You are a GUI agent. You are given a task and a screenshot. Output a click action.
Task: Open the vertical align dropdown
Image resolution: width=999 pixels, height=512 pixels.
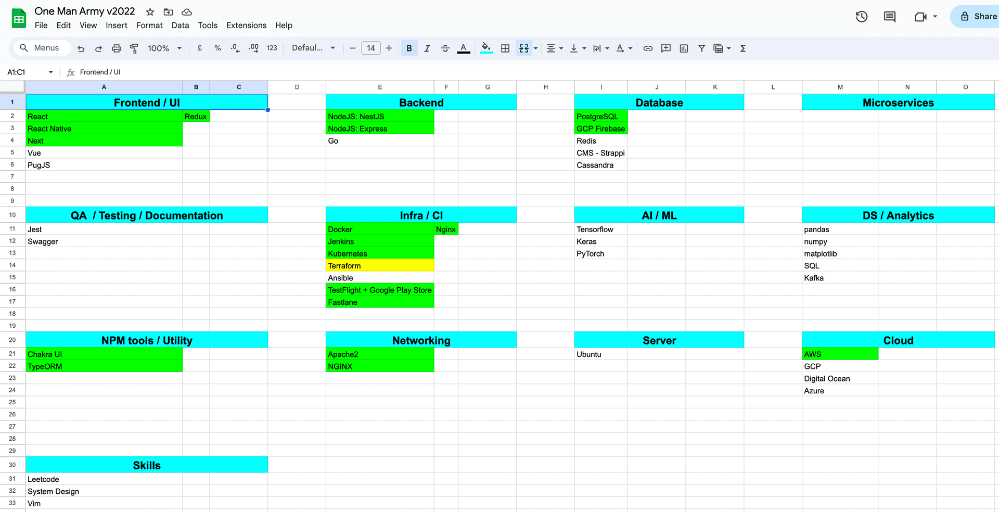coord(578,48)
